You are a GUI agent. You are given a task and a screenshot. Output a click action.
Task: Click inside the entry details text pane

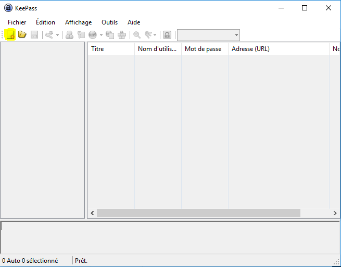(x=170, y=237)
